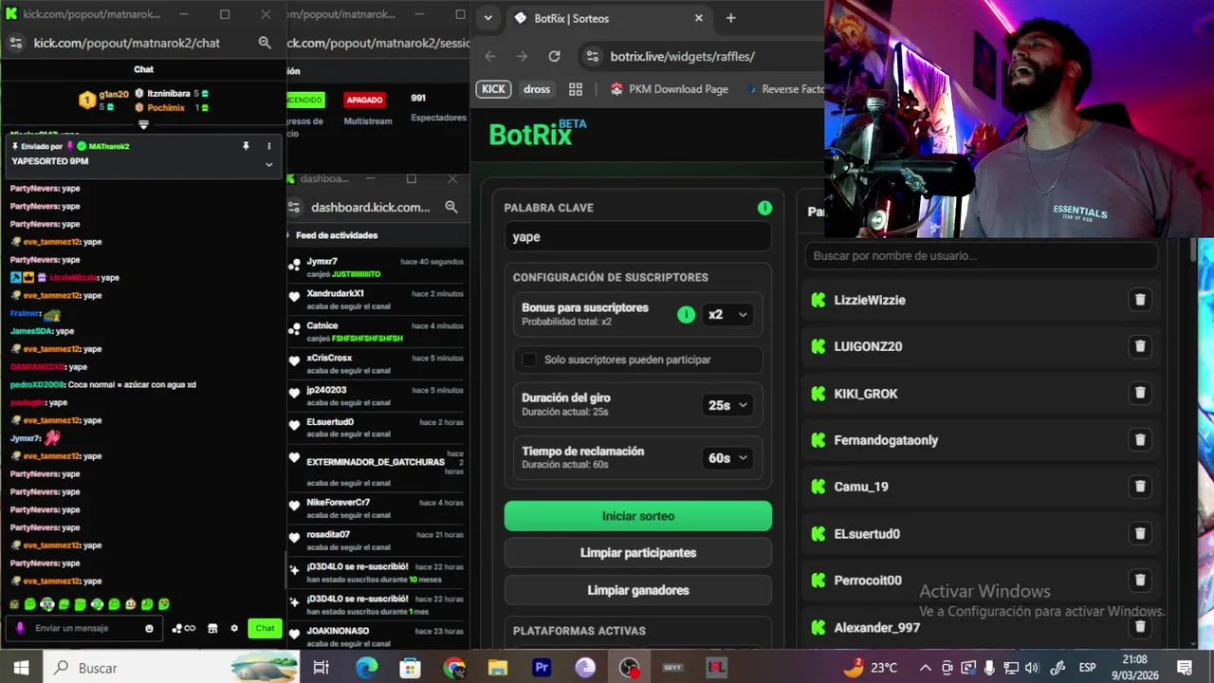Open Windows notification center icon
Viewport: 1214px width, 683px height.
click(1186, 668)
